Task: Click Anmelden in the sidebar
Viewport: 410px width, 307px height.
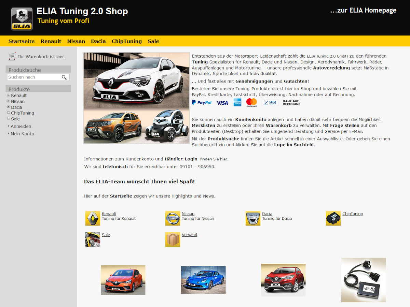Action: tap(21, 126)
